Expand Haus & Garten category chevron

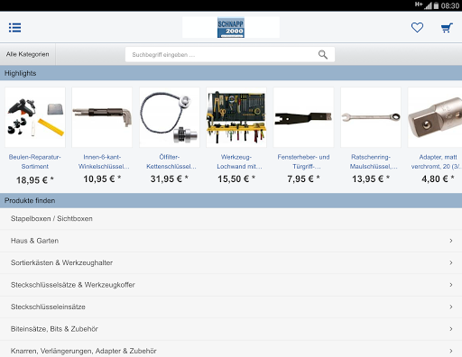pos(451,241)
